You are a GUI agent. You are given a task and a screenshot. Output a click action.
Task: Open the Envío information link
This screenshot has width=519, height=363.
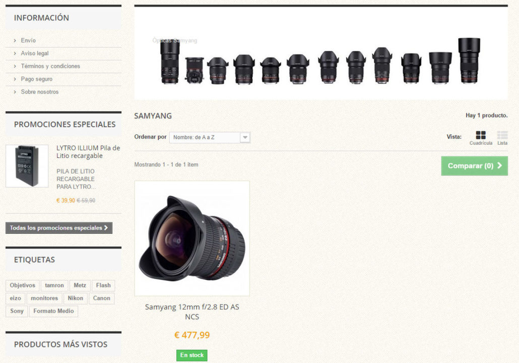pyautogui.click(x=28, y=40)
